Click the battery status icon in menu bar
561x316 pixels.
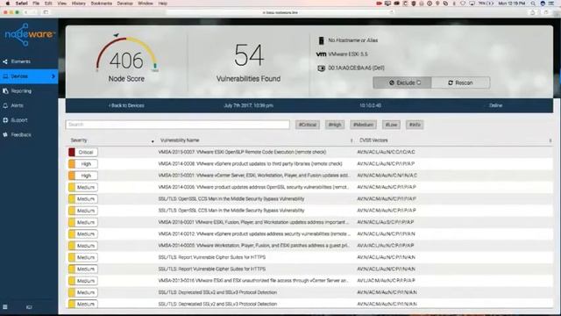(491, 4)
